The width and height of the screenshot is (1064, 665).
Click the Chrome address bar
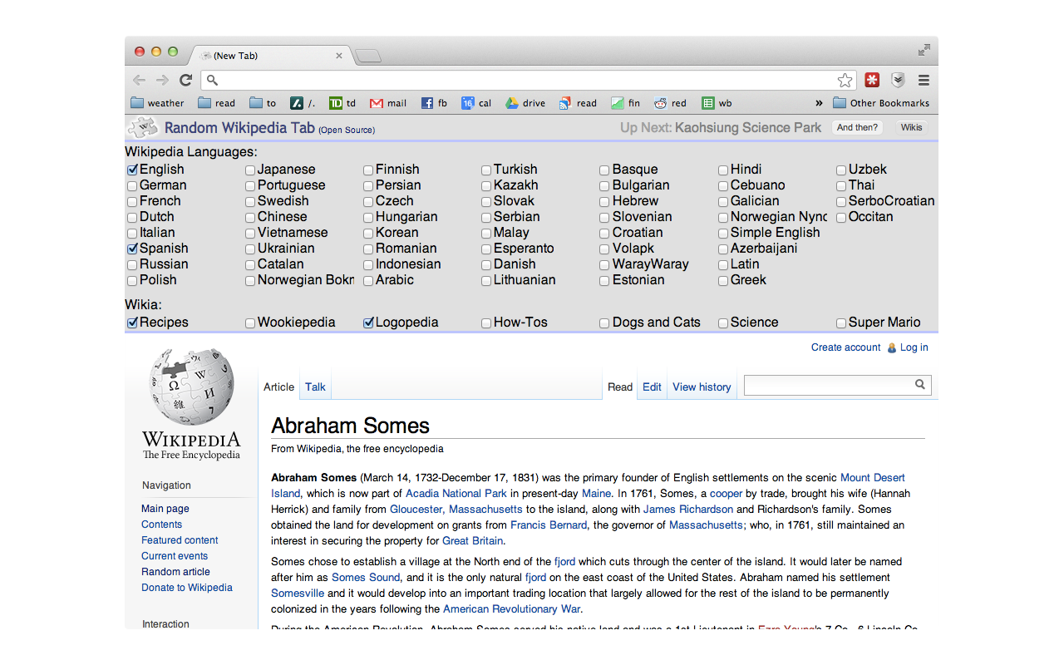click(x=528, y=81)
